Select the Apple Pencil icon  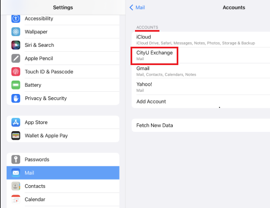[x=16, y=58]
